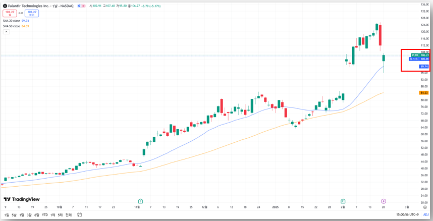Select the SMA 20 close indicator legend
The width and height of the screenshot is (433, 221).
point(12,21)
